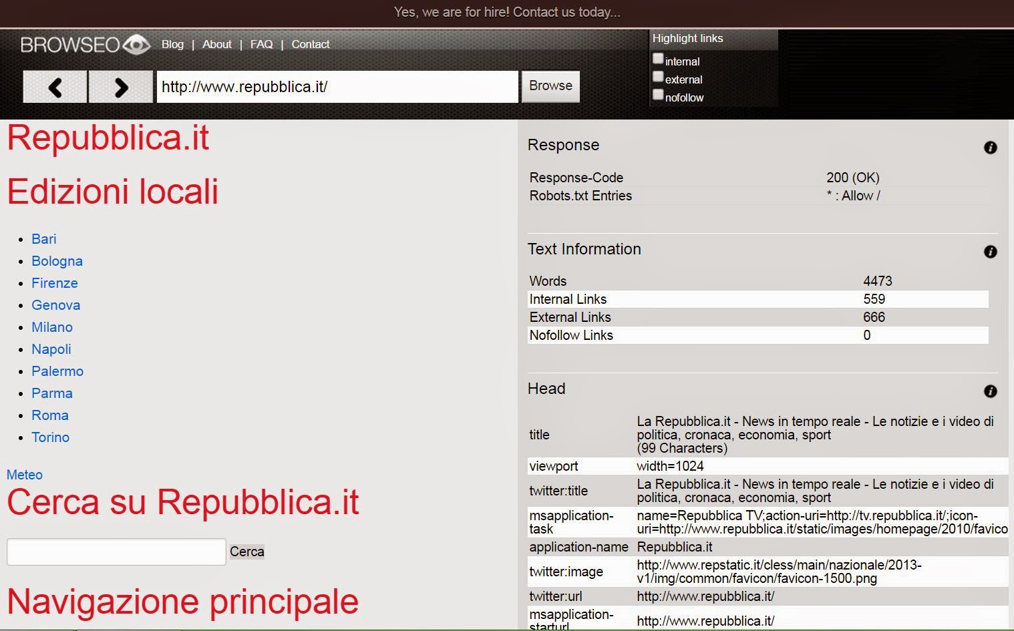This screenshot has height=631, width=1014.
Task: Open info icon for Response section
Action: (x=991, y=148)
